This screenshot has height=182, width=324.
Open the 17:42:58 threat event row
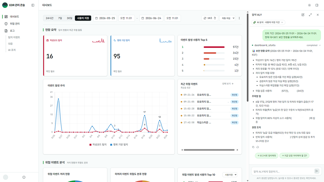point(210,122)
